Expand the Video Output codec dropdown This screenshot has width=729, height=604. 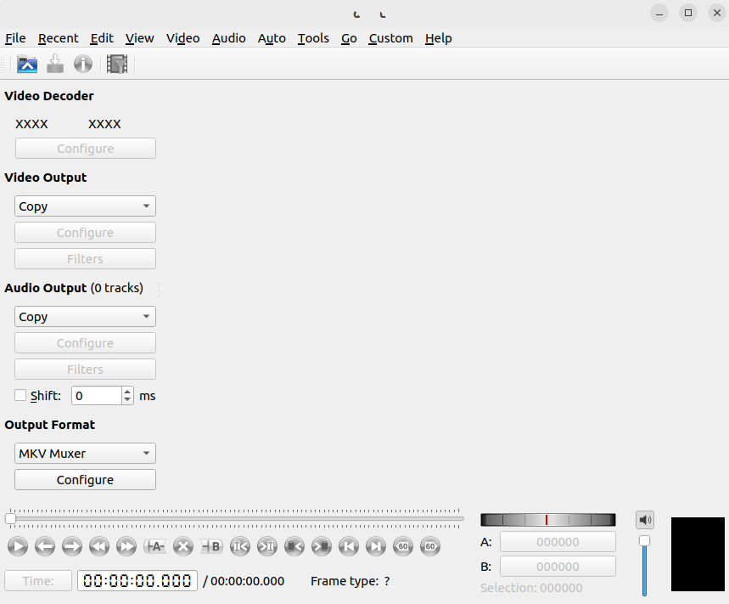pyautogui.click(x=85, y=206)
